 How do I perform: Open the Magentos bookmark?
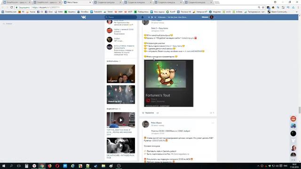215,12
